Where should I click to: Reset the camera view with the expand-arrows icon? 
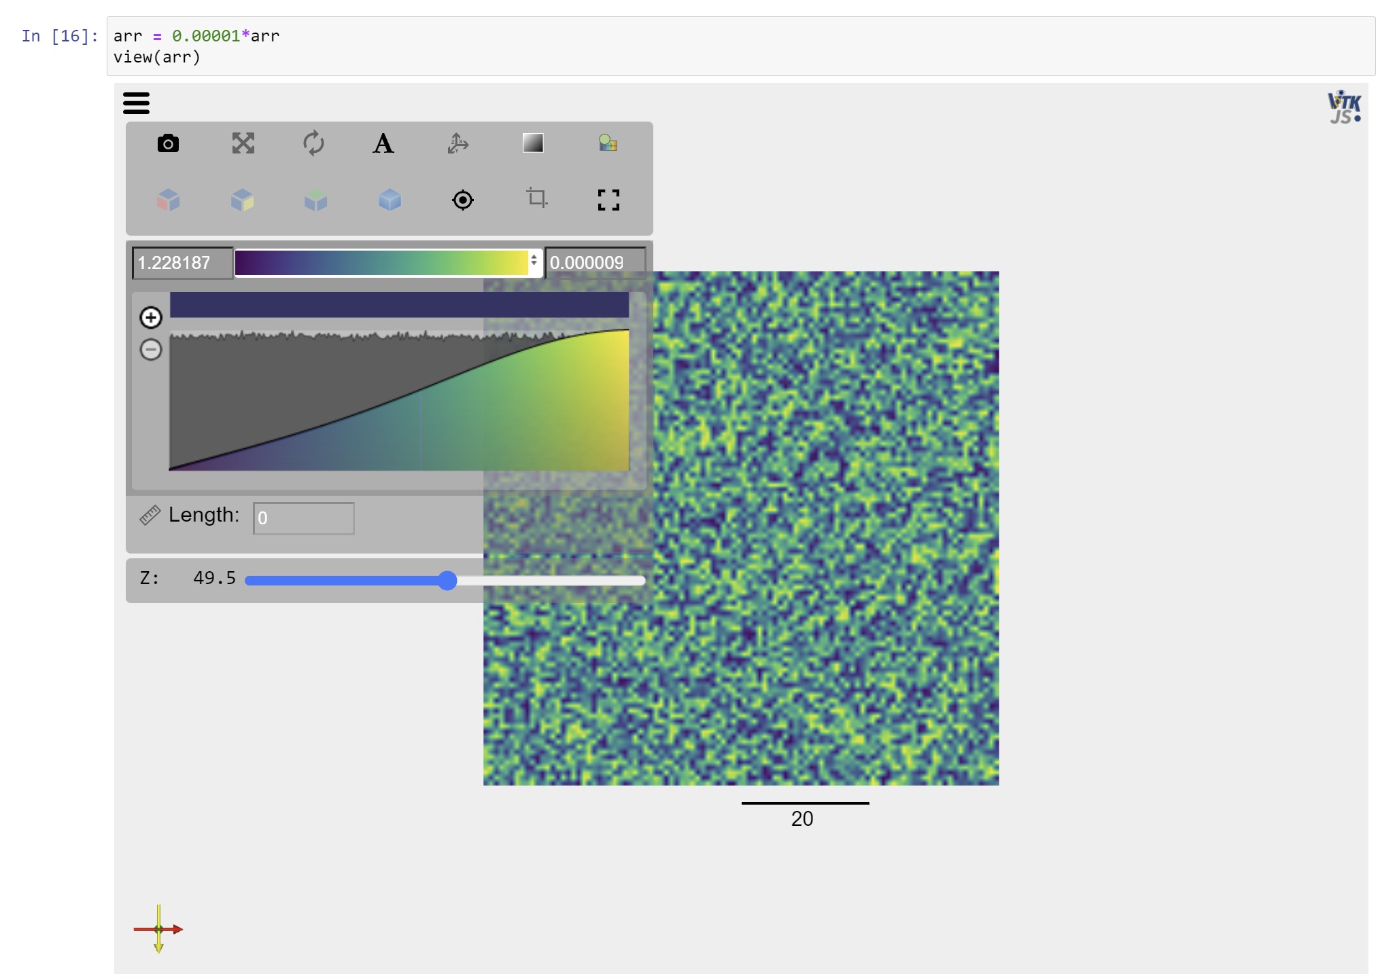[x=243, y=143]
